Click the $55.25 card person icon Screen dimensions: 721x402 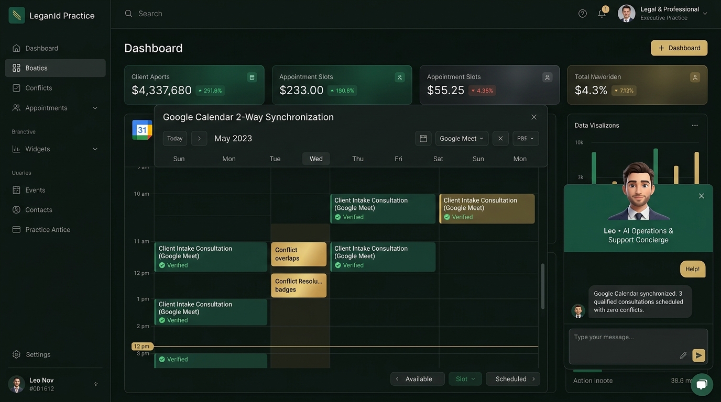coord(548,77)
